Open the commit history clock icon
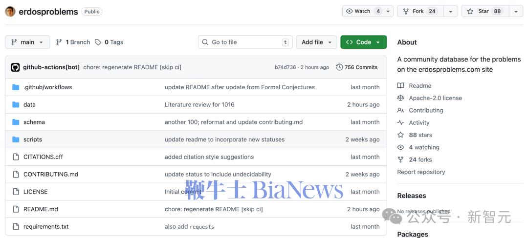528x238 pixels. 339,67
